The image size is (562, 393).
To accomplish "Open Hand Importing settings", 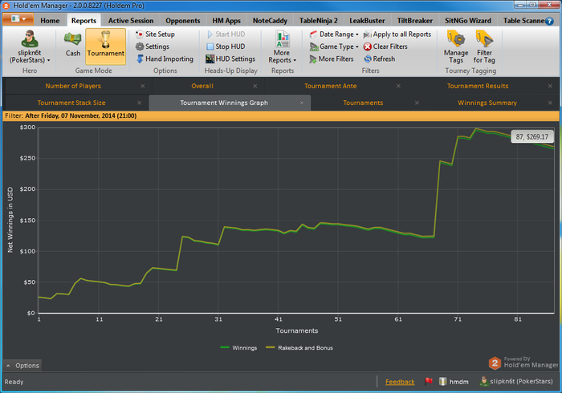I will point(165,59).
